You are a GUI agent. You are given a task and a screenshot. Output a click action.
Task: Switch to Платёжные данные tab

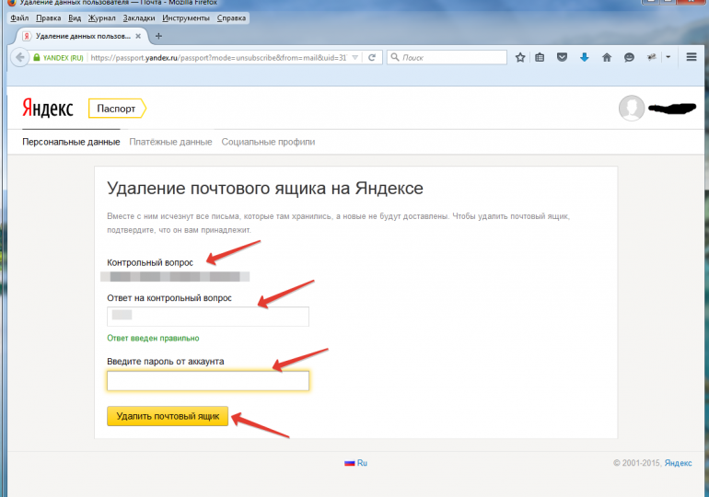point(171,142)
